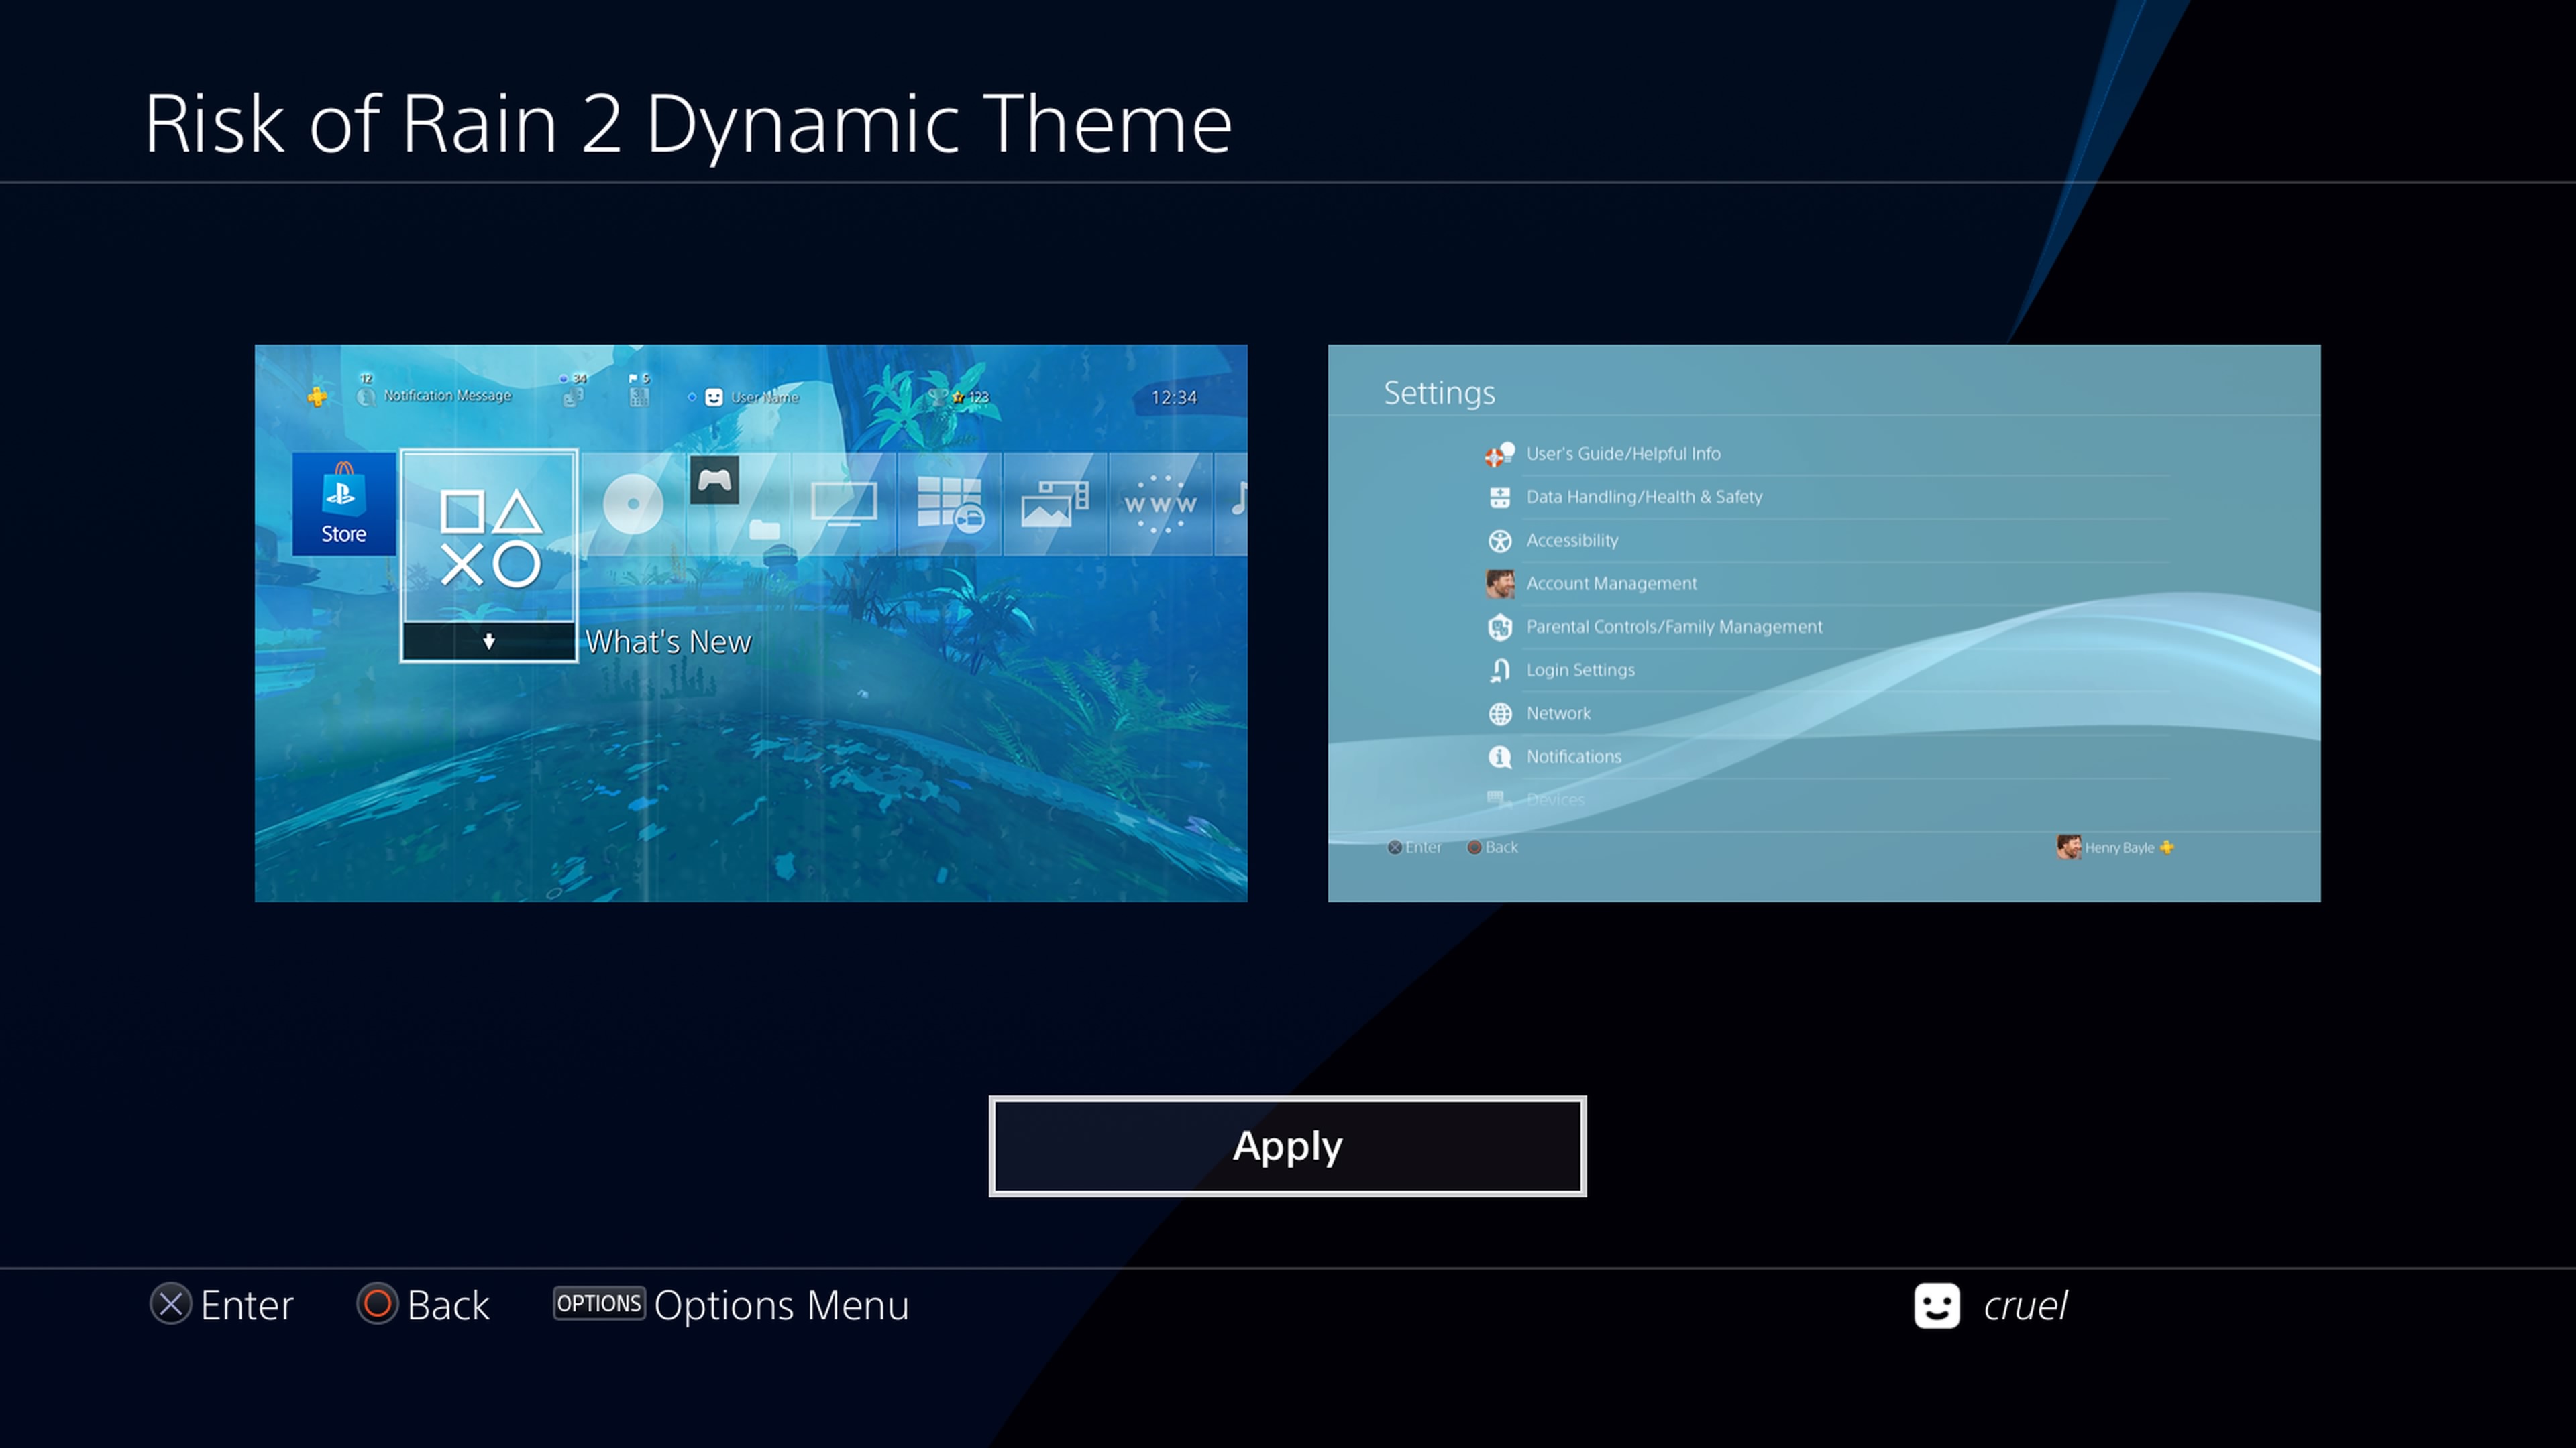Viewport: 2576px width, 1448px height.
Task: Select the TV screen icon in the home preview
Action: (844, 503)
